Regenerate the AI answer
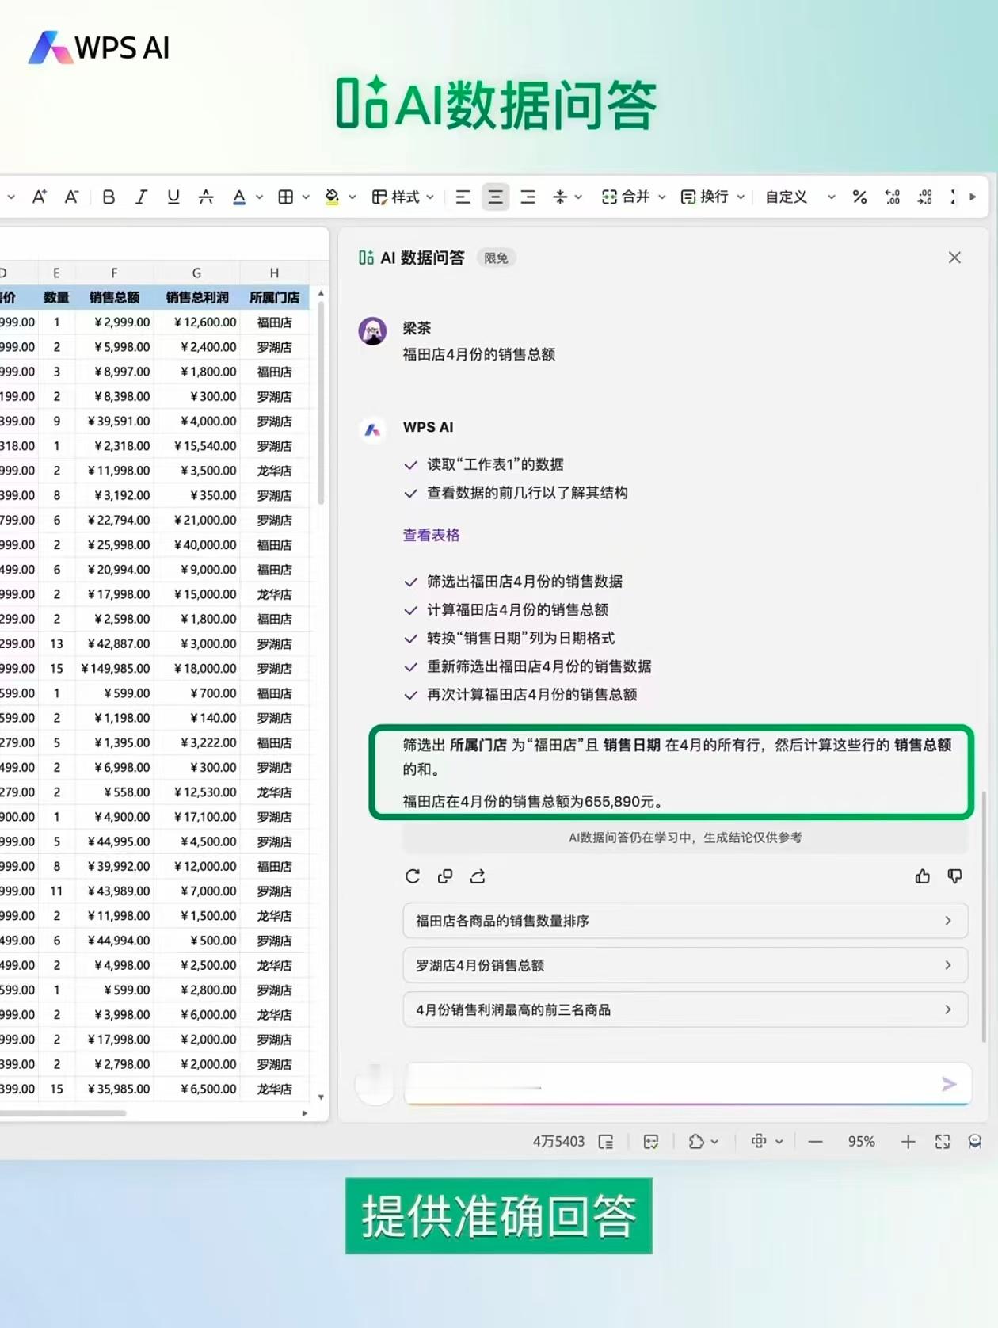Viewport: 998px width, 1328px height. [x=412, y=876]
